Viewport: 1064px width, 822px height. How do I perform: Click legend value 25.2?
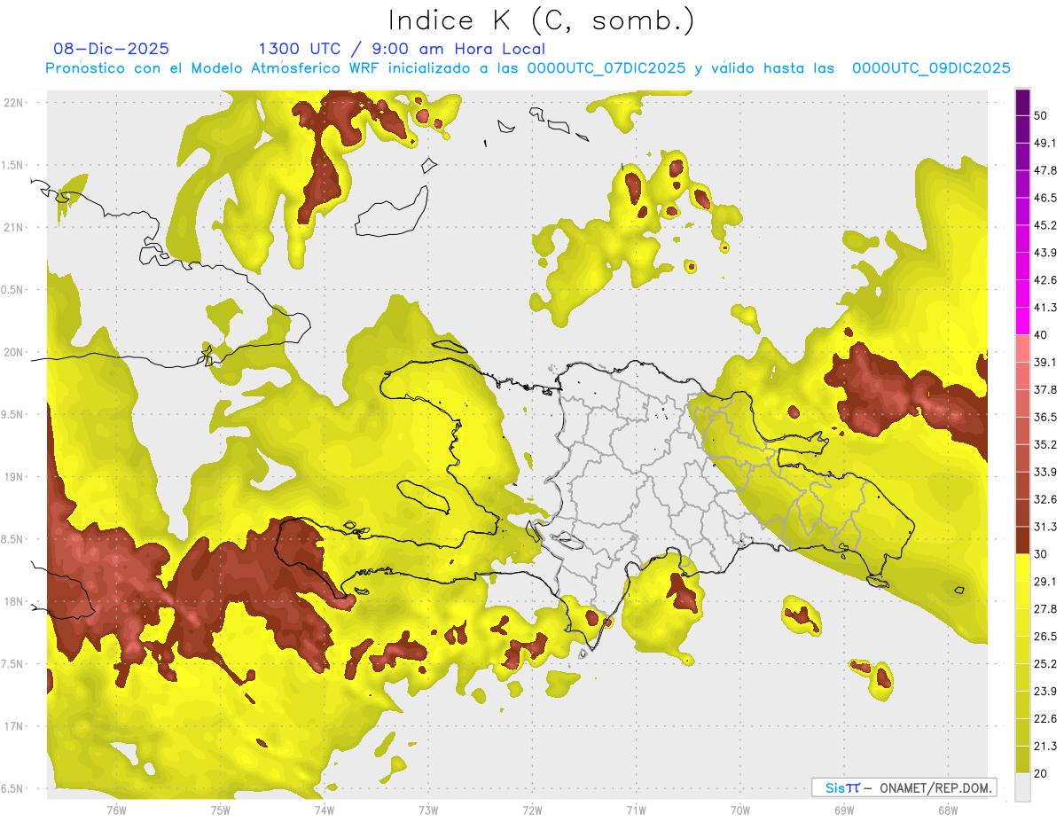click(1044, 664)
